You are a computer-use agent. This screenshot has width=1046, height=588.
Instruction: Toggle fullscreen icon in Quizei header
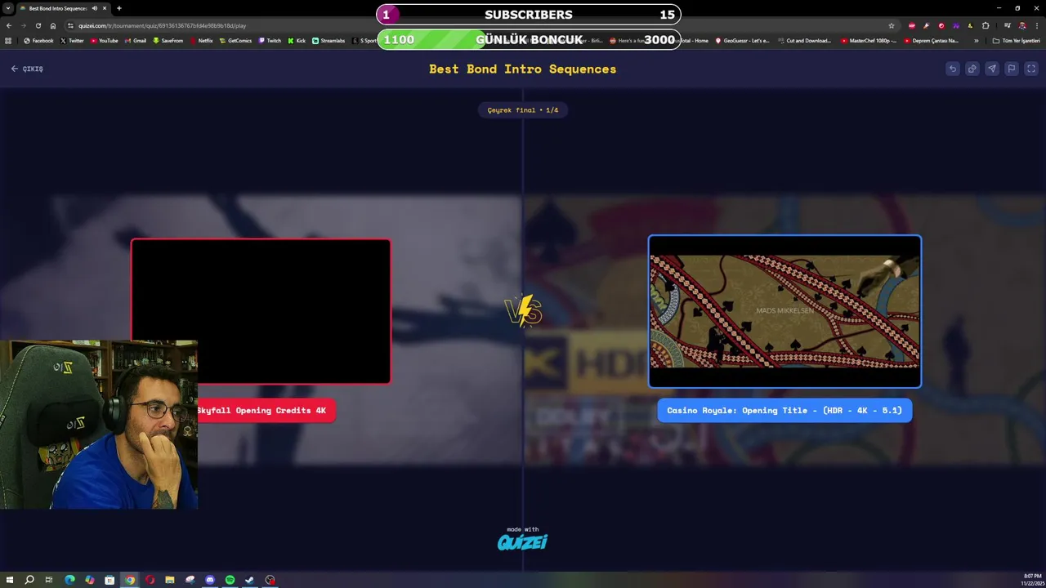tap(1030, 69)
